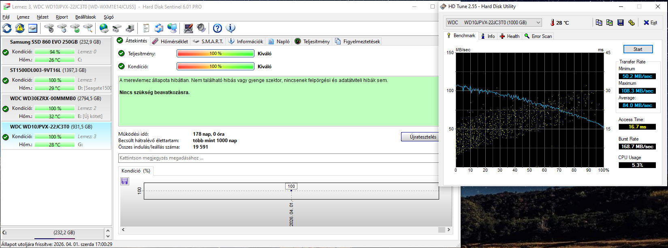The width and height of the screenshot is (668, 248).
Task: Open the Nézet menu
Action: 43,17
